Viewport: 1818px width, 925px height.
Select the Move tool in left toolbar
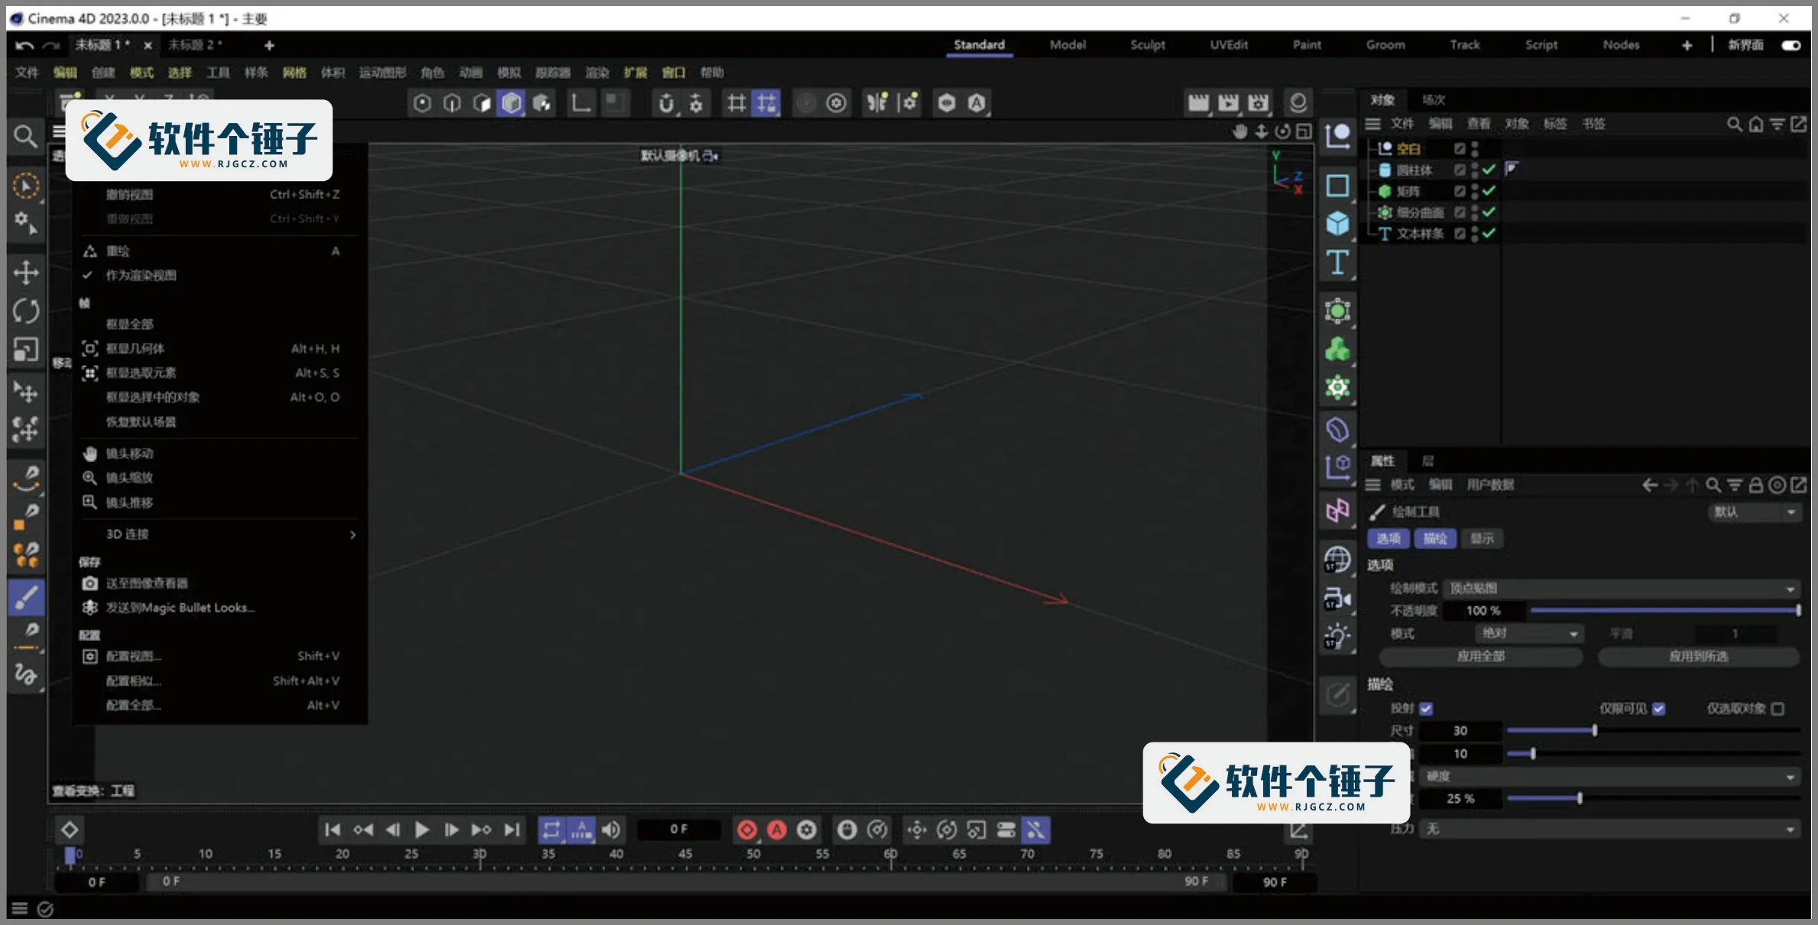26,273
